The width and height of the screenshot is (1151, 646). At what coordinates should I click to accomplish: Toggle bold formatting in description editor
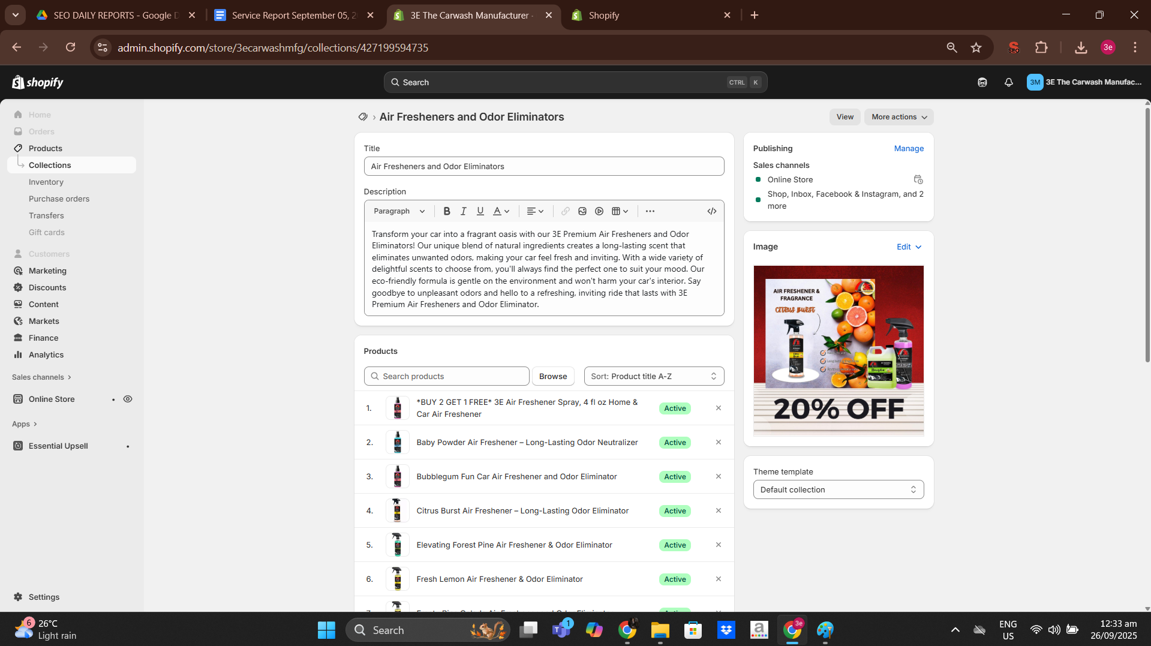447,211
